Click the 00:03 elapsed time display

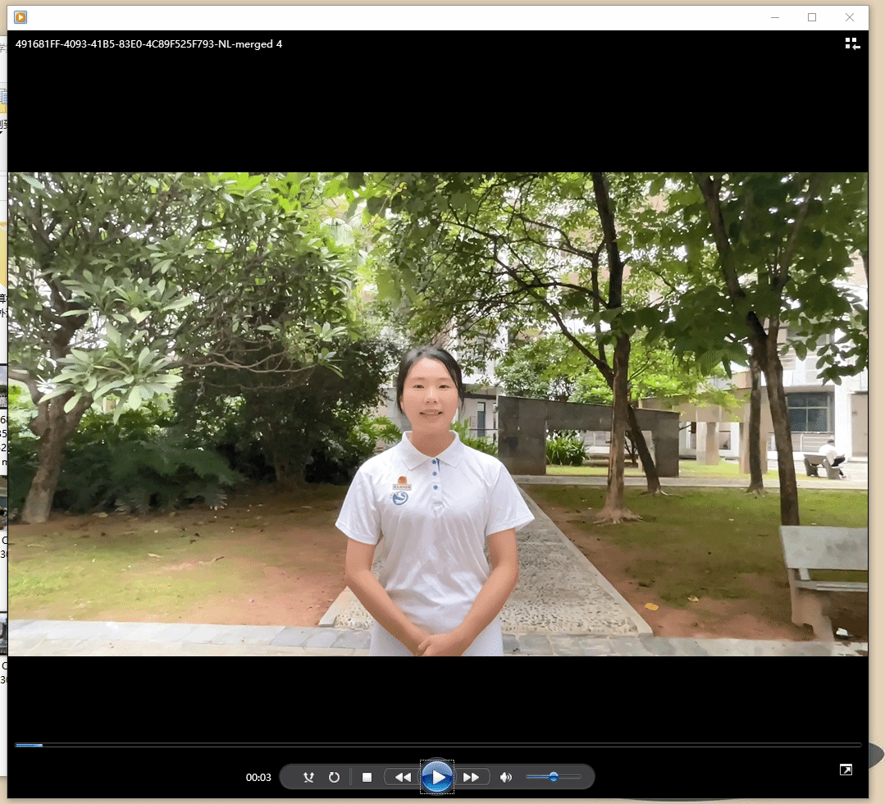pyautogui.click(x=258, y=777)
